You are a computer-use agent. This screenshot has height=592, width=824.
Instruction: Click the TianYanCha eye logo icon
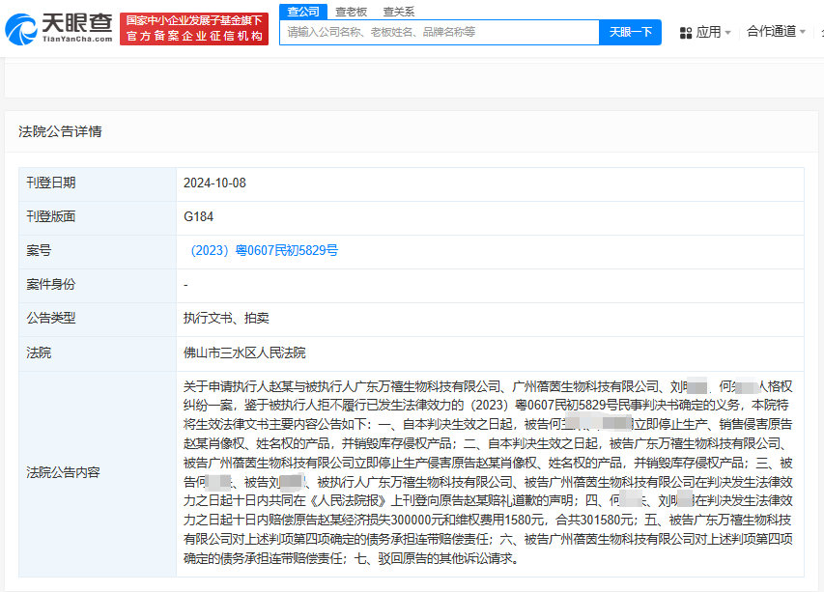pos(21,29)
